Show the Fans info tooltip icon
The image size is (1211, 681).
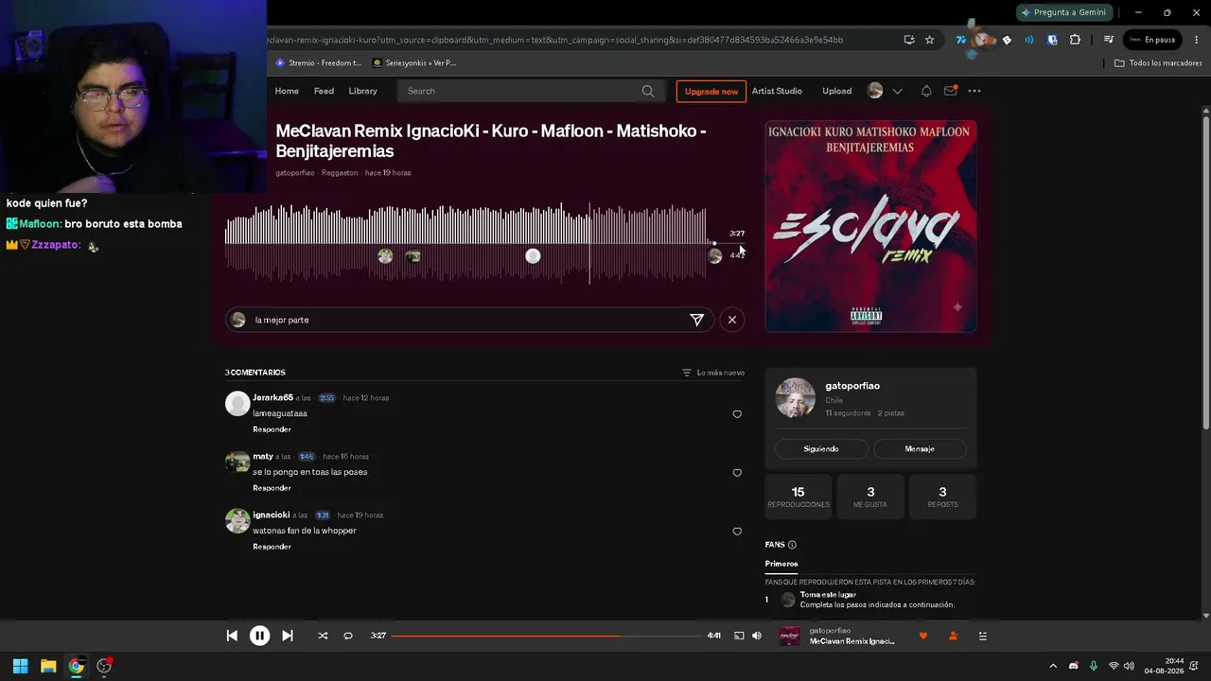[792, 545]
